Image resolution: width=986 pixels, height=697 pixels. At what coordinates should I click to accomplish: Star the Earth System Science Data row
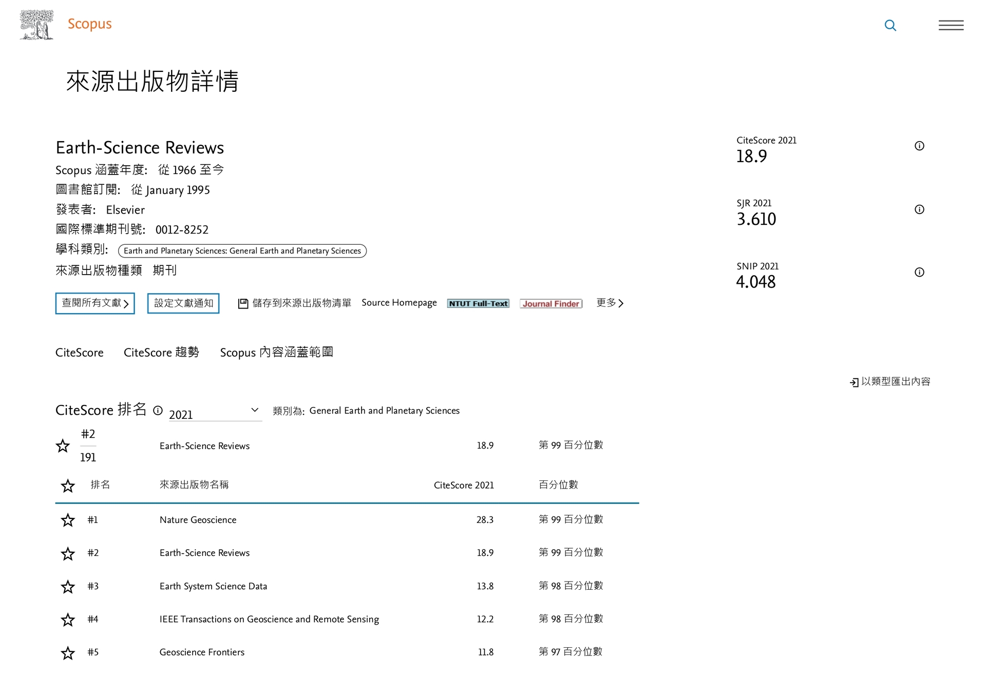click(x=68, y=587)
